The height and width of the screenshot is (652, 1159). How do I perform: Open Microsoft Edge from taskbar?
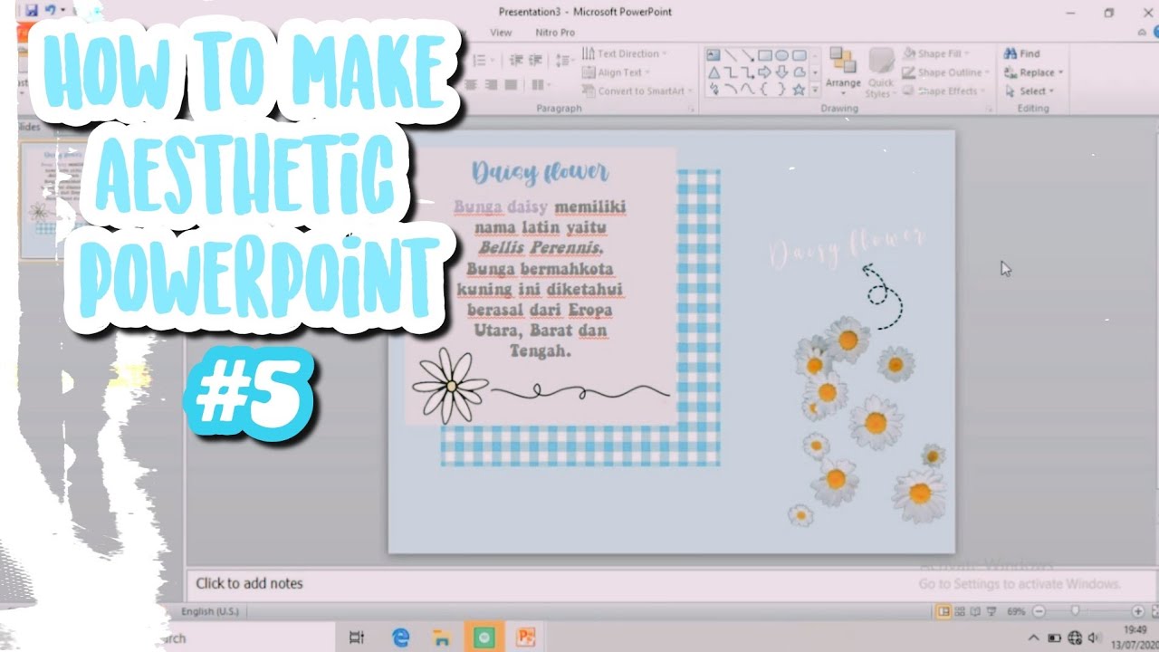tap(401, 638)
